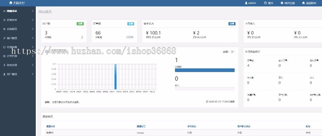Click the 关闭 status in 微信H5 row
This screenshot has height=136, width=322.
tap(308, 133)
